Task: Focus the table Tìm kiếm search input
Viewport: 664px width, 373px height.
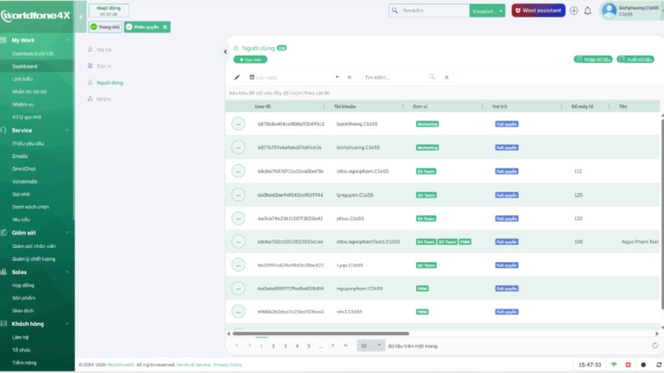Action: (x=396, y=78)
